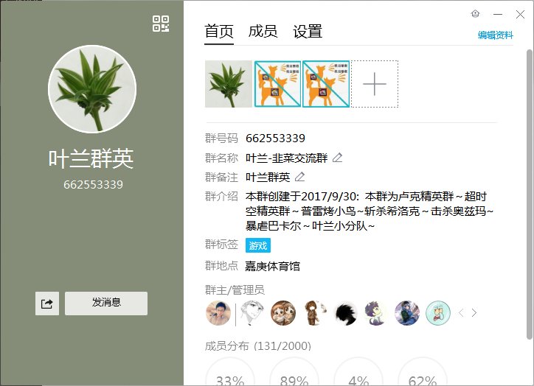The image size is (534, 386).
Task: Edit the group name pencil icon
Action: point(338,158)
